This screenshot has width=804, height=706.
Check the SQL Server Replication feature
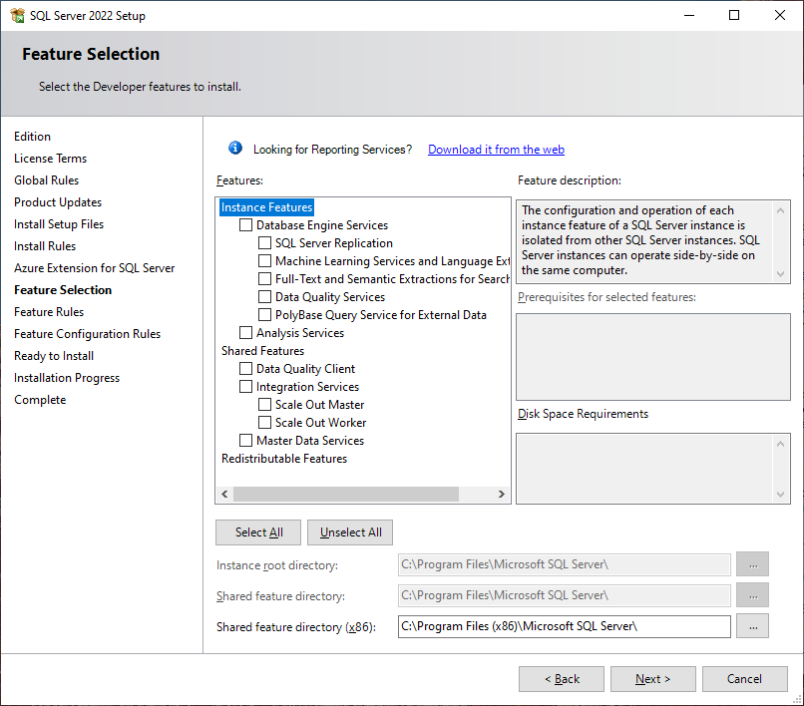[265, 243]
